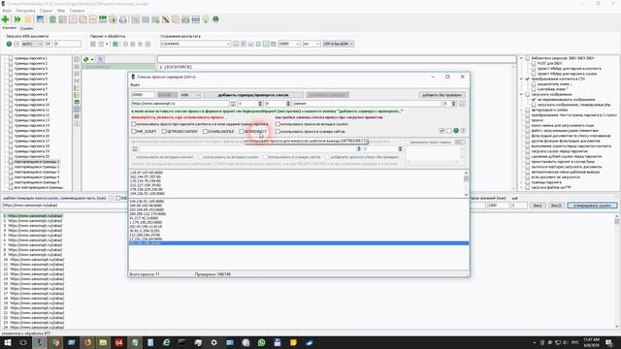Collapse the image loading node in right panel
Viewport: 621px width, 349px height.
(522, 95)
